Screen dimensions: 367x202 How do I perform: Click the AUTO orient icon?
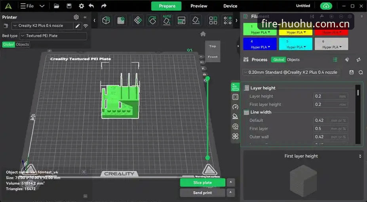(x=167, y=20)
